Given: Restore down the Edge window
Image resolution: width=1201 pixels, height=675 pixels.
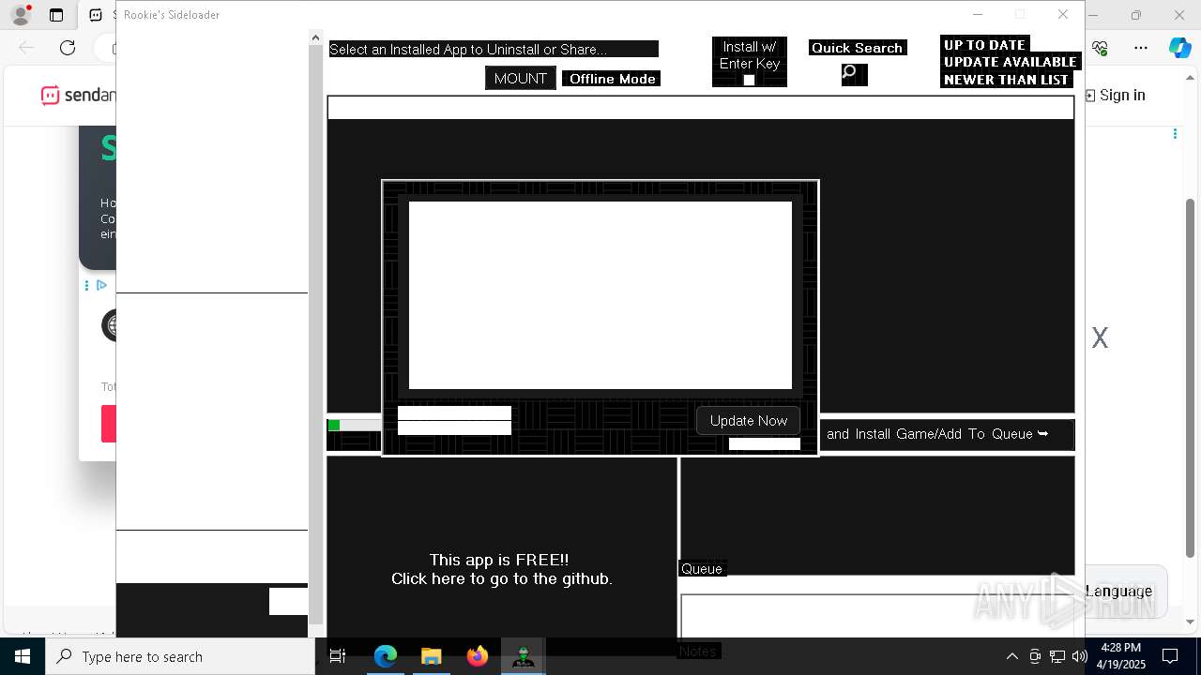Looking at the screenshot, I should coord(1136,15).
